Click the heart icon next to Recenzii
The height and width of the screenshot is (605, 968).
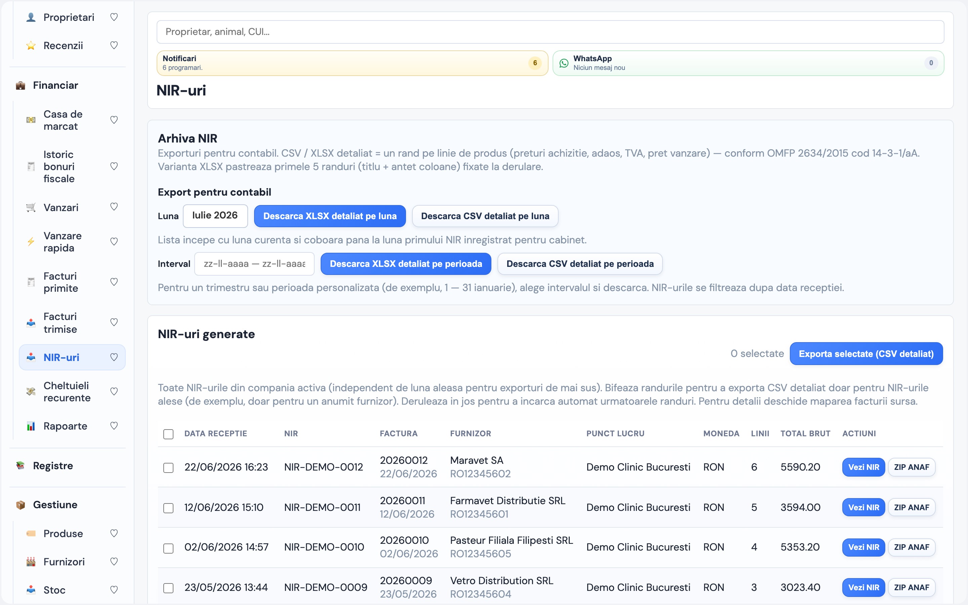click(x=114, y=45)
